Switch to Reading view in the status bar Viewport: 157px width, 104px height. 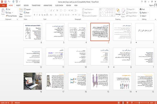click(127, 103)
